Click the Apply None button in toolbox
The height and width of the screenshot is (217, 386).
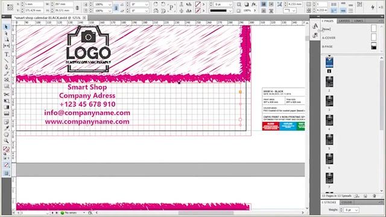pos(7,165)
